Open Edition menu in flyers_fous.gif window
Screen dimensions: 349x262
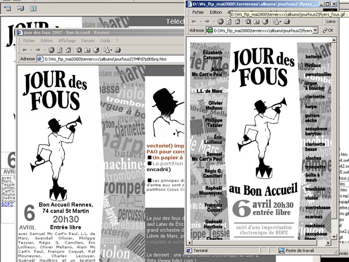216,12
